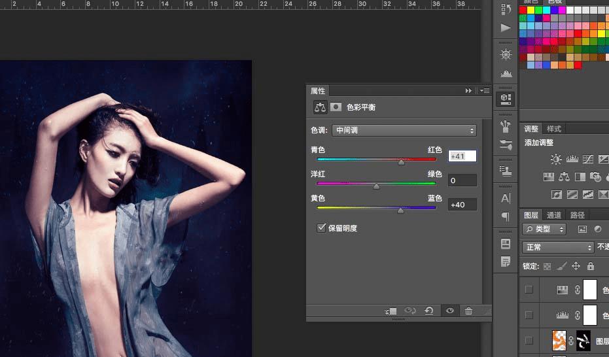Click the 青色-红色 slider handle
This screenshot has height=357, width=609.
401,162
